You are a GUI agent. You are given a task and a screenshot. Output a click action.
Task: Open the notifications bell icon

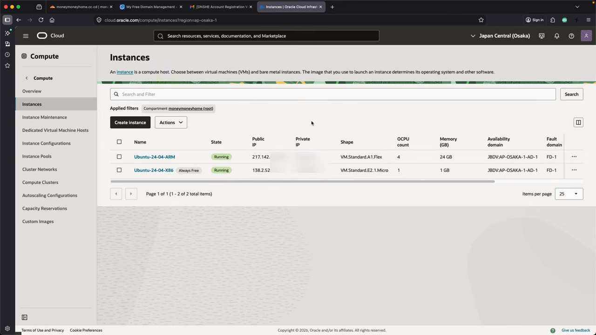(x=556, y=36)
